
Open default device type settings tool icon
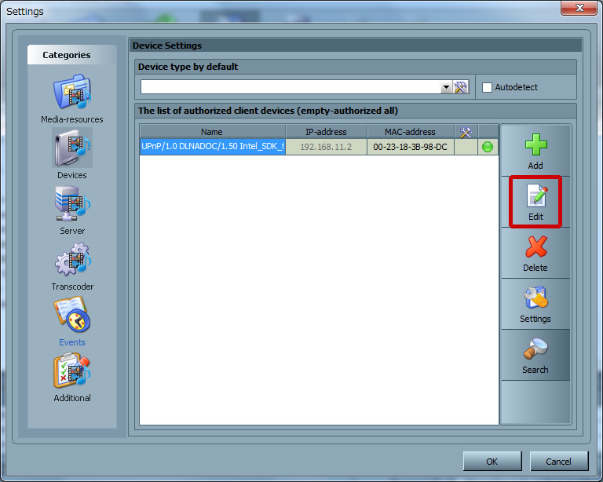coord(460,87)
